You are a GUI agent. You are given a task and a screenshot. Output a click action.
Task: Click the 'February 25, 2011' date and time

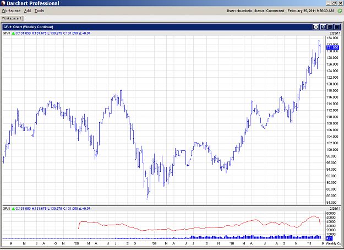pos(310,11)
